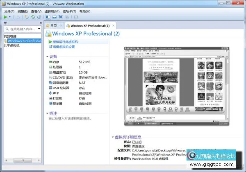
Task: Click the 512 MB memory value
Action: tap(84, 62)
